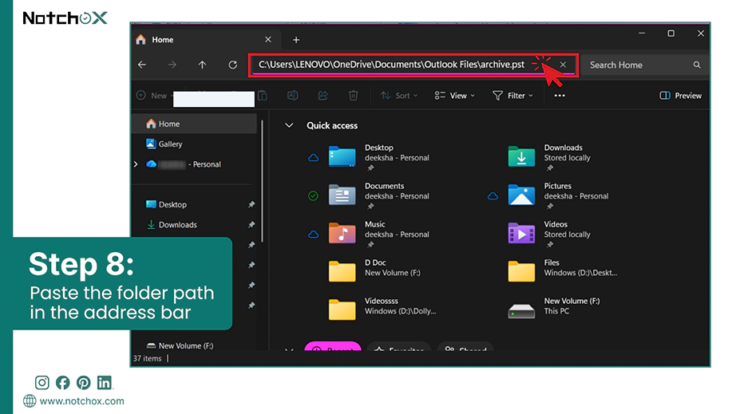
Task: Open the Pictures folder icon
Action: tap(521, 195)
